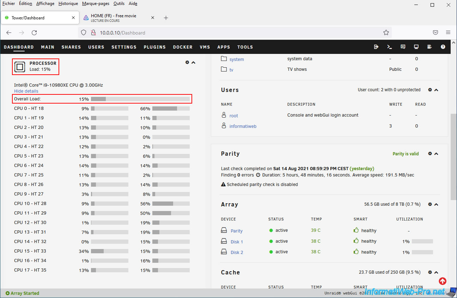The height and width of the screenshot is (298, 457).
Task: Click the Unraid logout icon
Action: pos(376,47)
